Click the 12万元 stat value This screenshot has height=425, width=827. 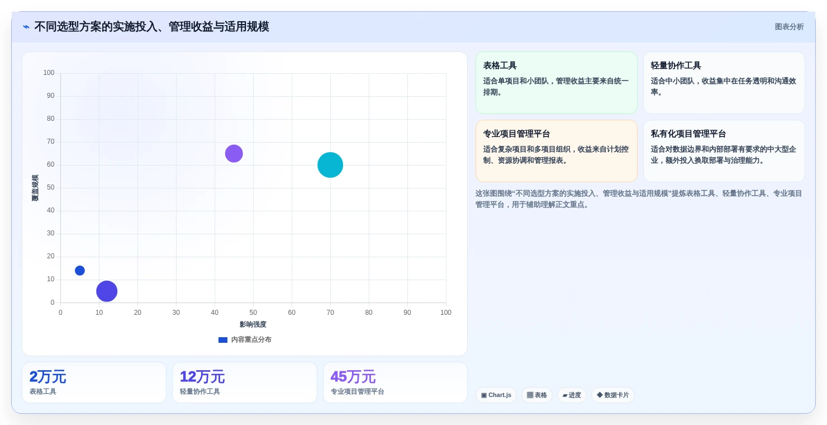coord(202,376)
